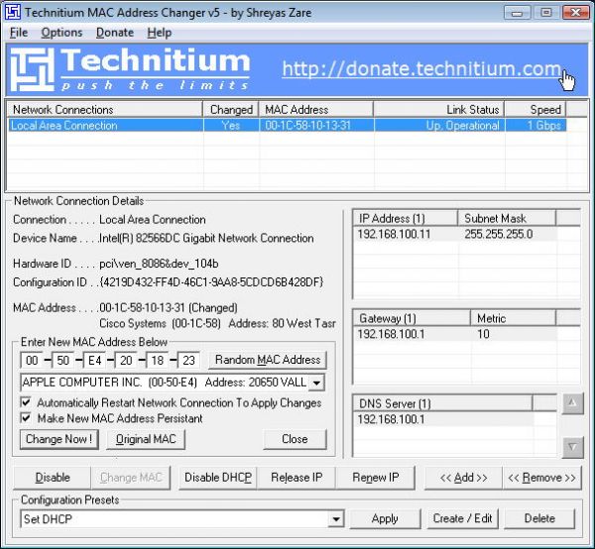The image size is (595, 549).
Task: Click the first MAC octet field '00'
Action: (x=32, y=360)
